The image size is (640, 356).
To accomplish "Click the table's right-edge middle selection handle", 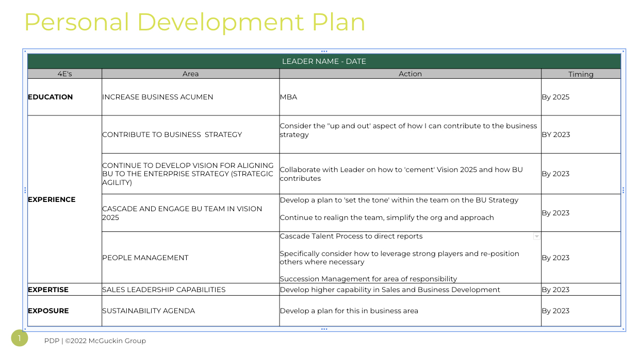I will pyautogui.click(x=623, y=190).
